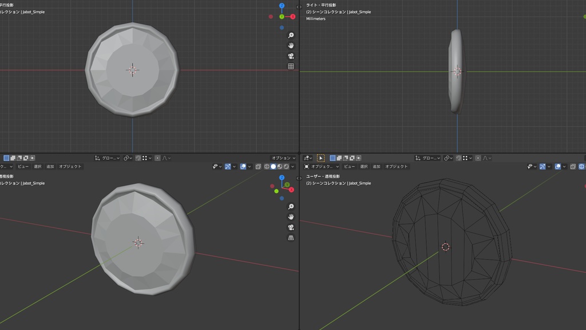Open 追加 menu in wireframe viewport header
586x330 pixels.
click(377, 167)
